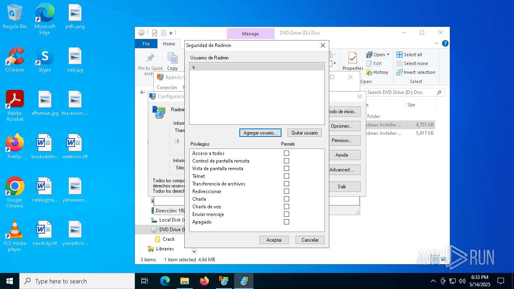Select Local Disk in navigation pane
514x289 pixels.
pos(167,220)
